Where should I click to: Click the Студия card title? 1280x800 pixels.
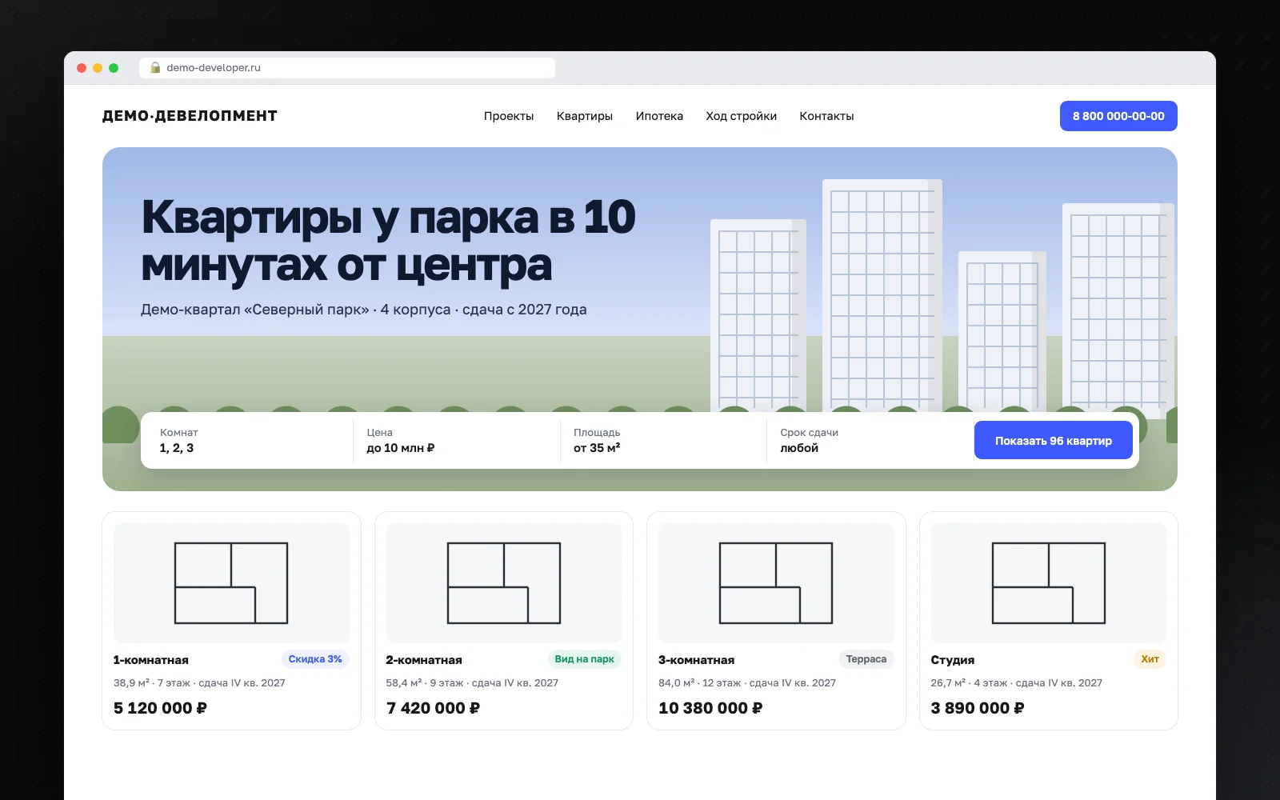952,660
